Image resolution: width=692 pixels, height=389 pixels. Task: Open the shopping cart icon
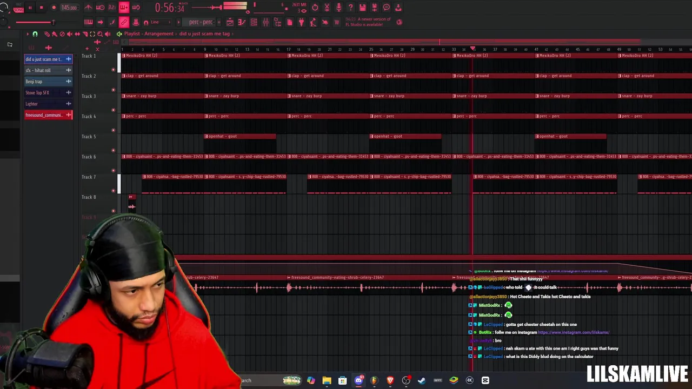336,22
